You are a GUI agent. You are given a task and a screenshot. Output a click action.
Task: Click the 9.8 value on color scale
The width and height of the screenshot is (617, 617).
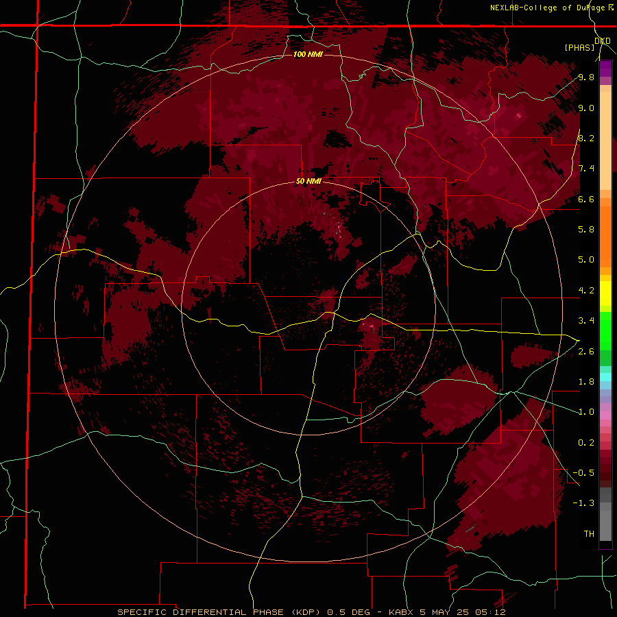point(586,77)
